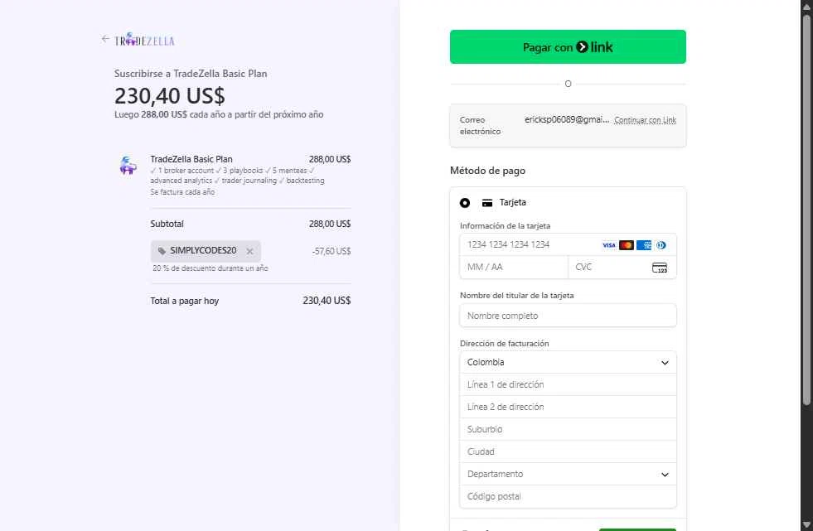Focus the Ciudad field

point(568,451)
